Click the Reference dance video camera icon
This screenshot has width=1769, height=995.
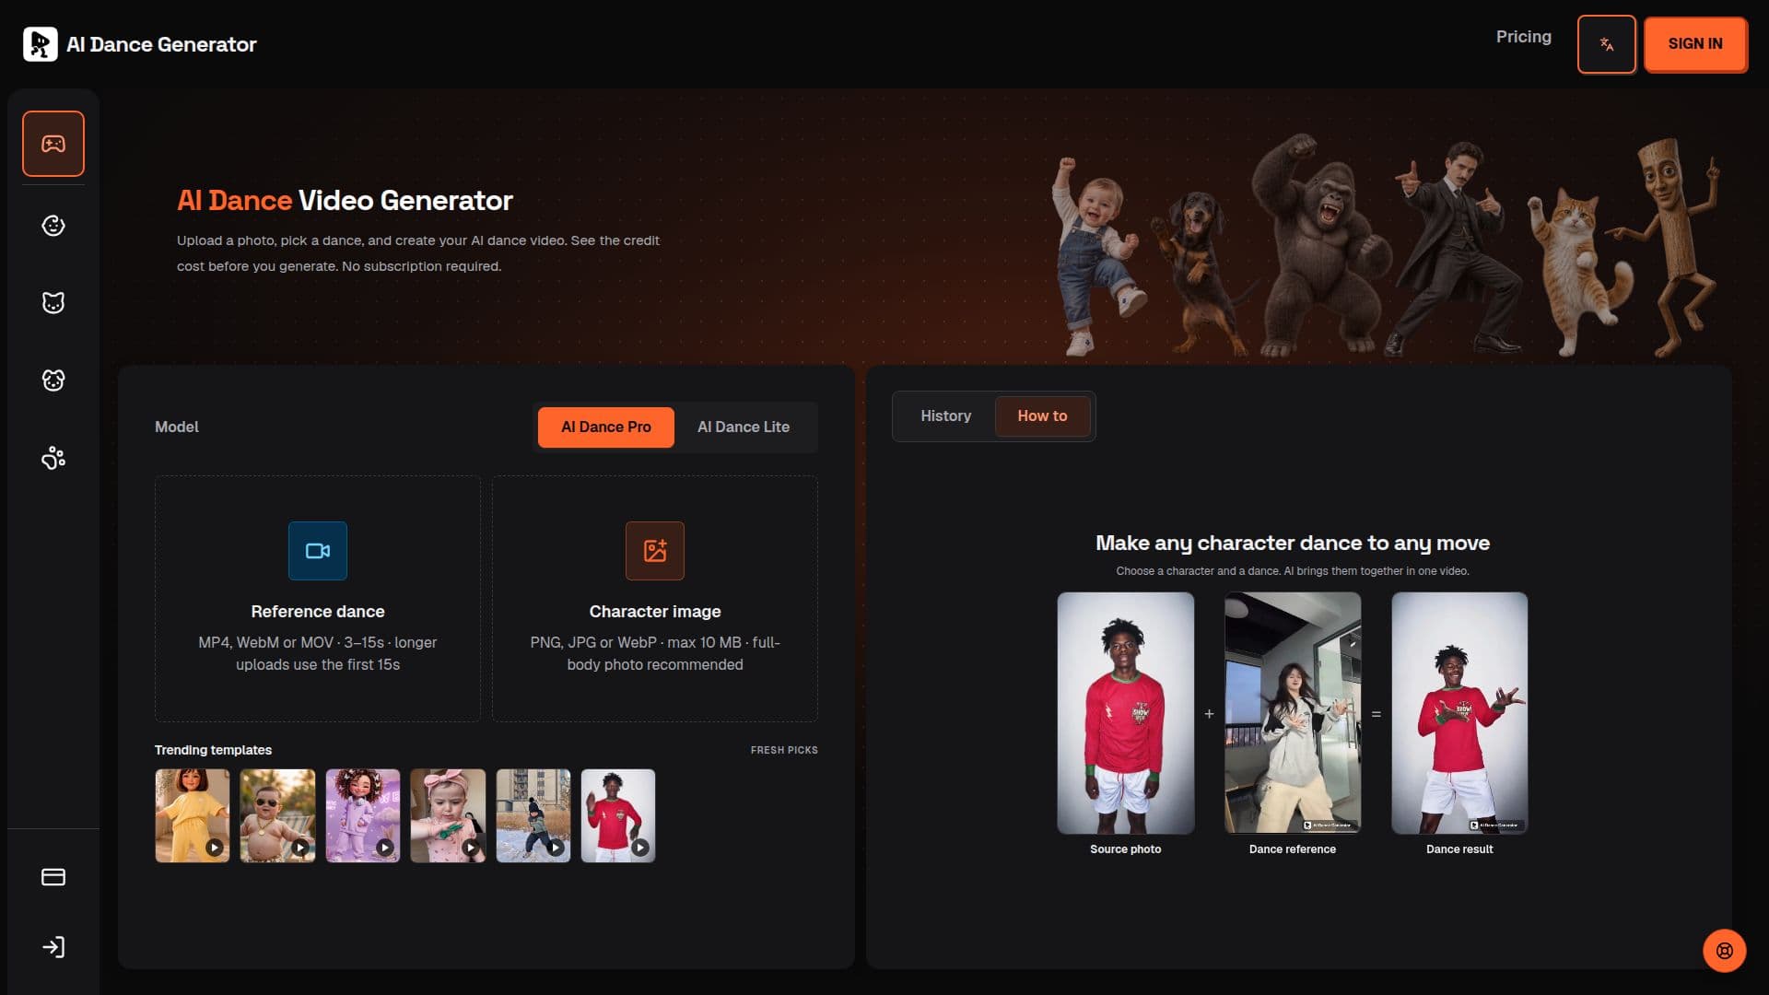(318, 551)
